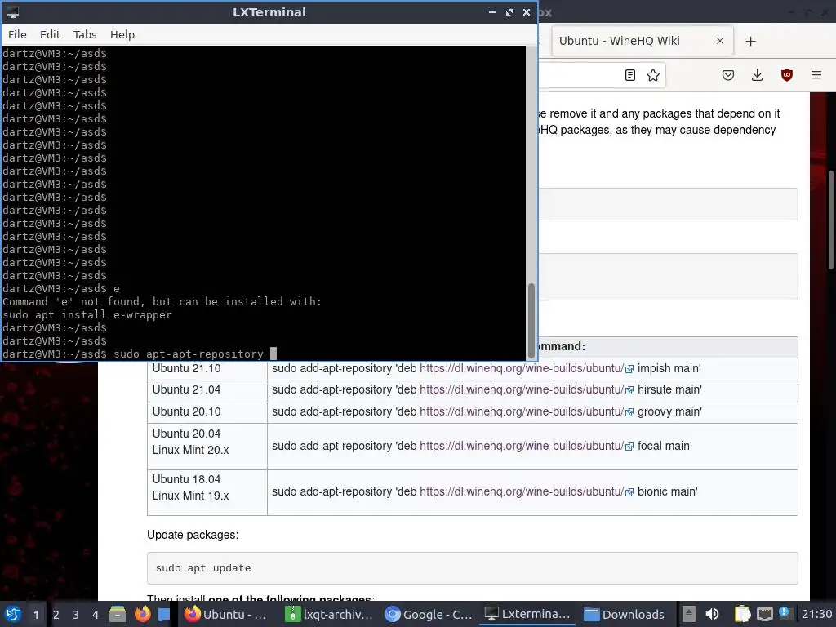Click the 'hirsute main' text
The width and height of the screenshot is (836, 627).
click(669, 389)
